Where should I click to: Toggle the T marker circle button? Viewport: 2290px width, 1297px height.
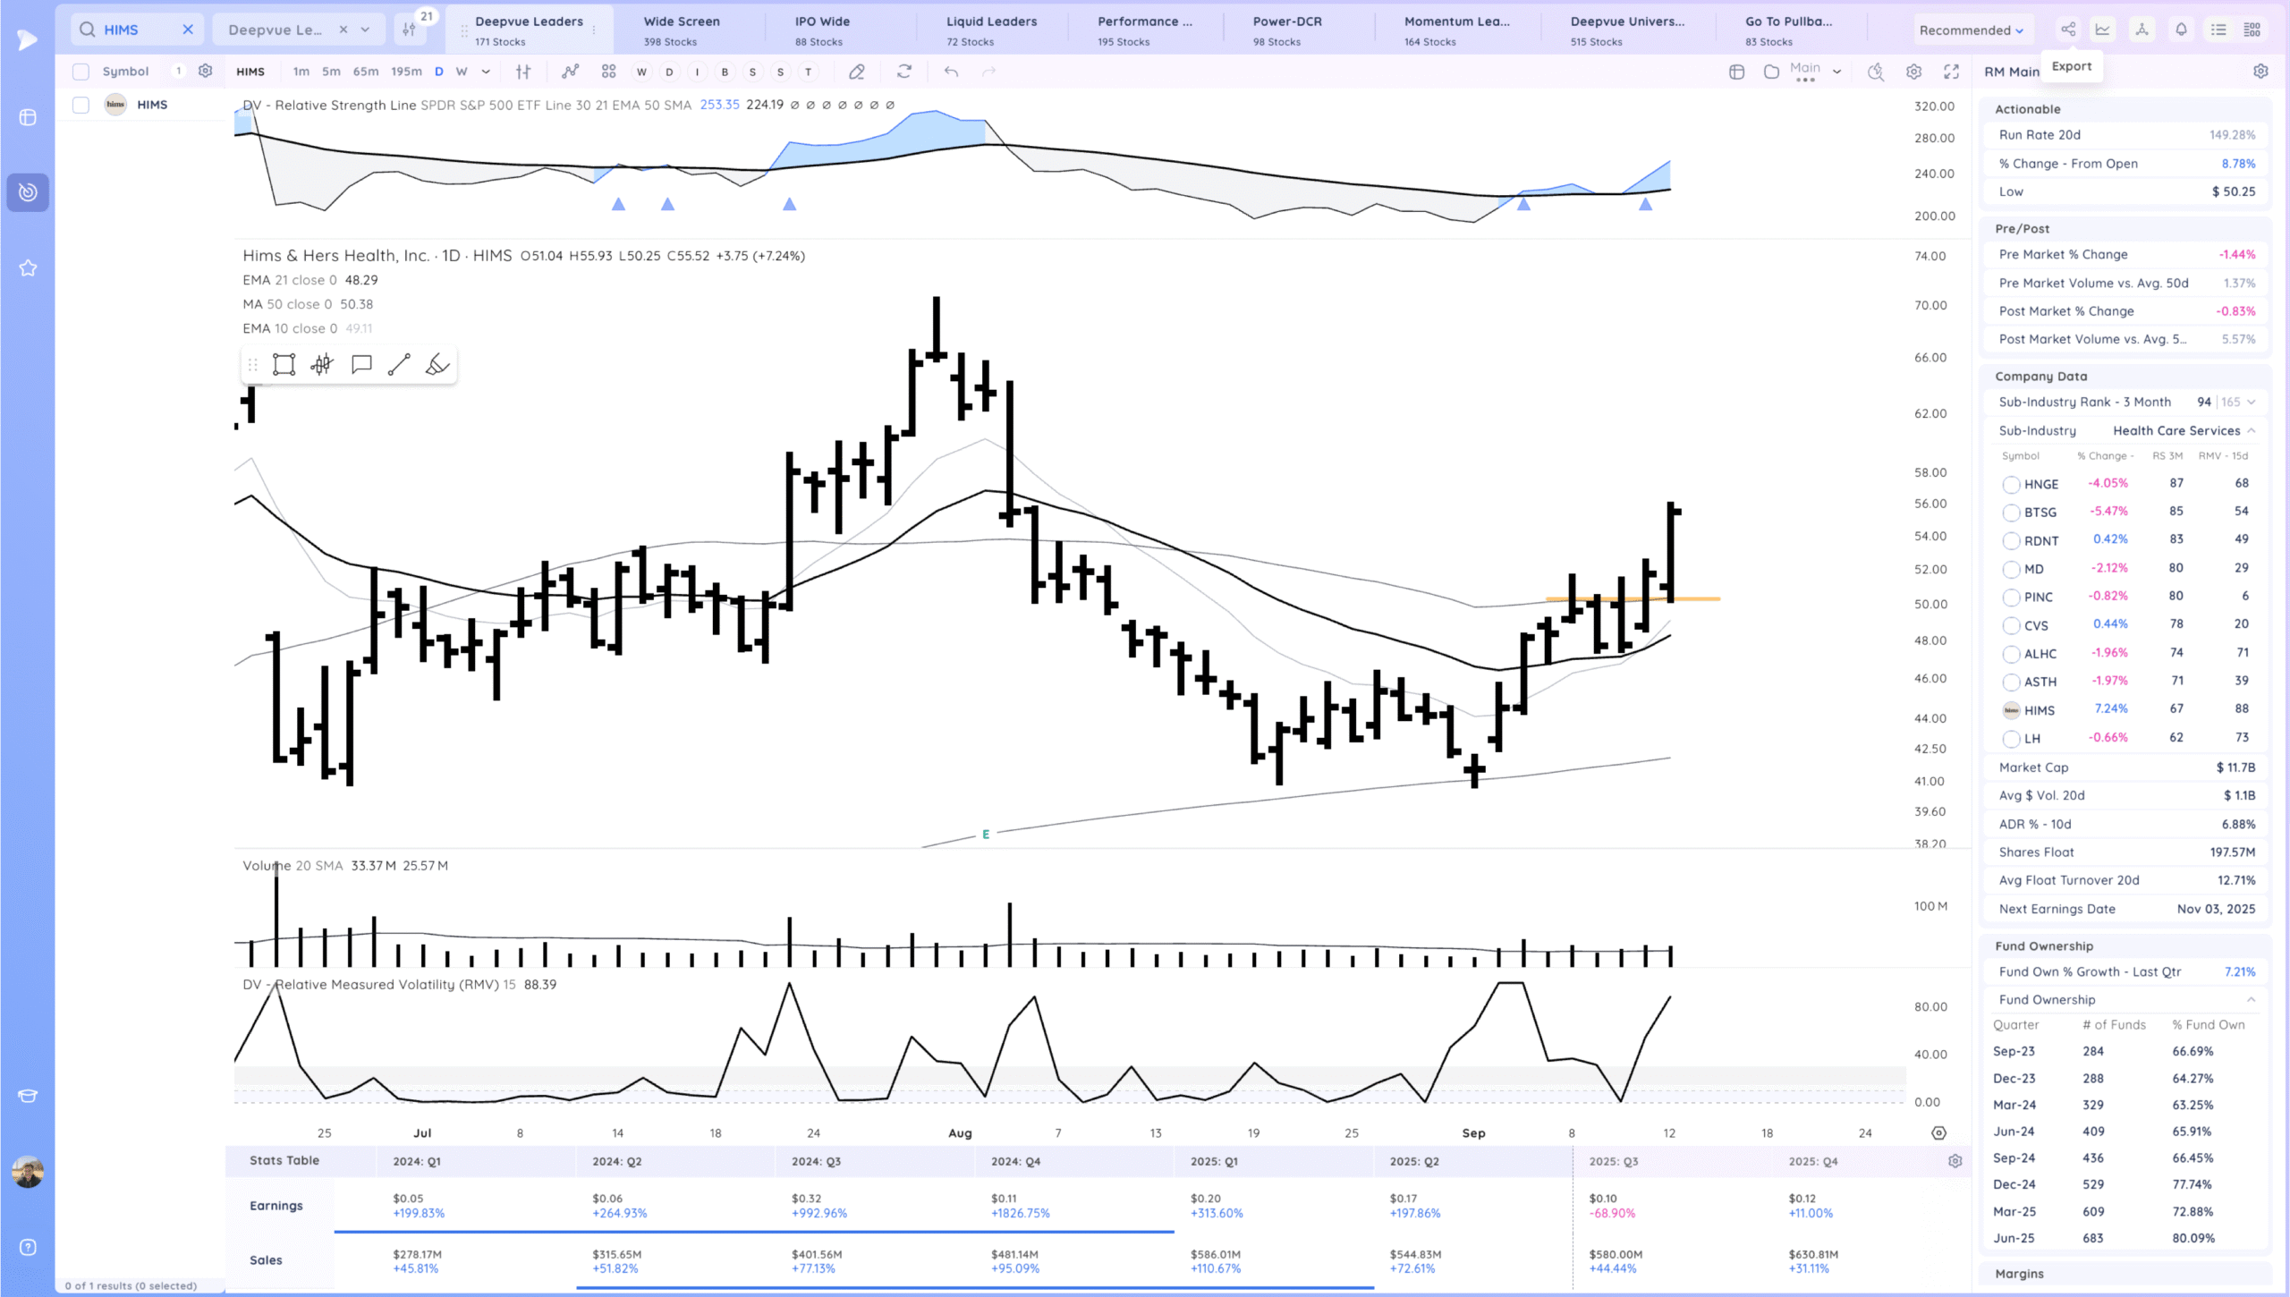pos(808,72)
